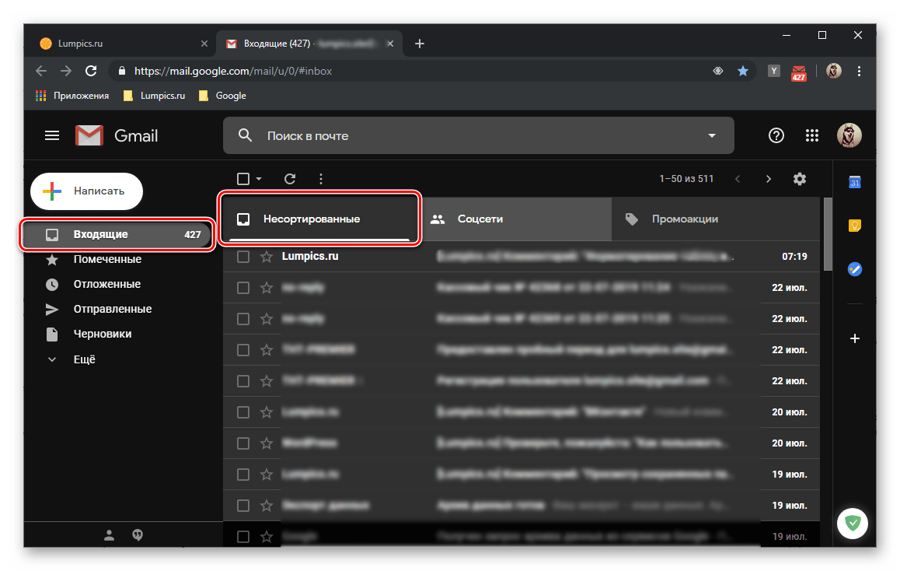This screenshot has width=900, height=571.
Task: Check the first email's selection checkbox
Action: pyautogui.click(x=244, y=255)
